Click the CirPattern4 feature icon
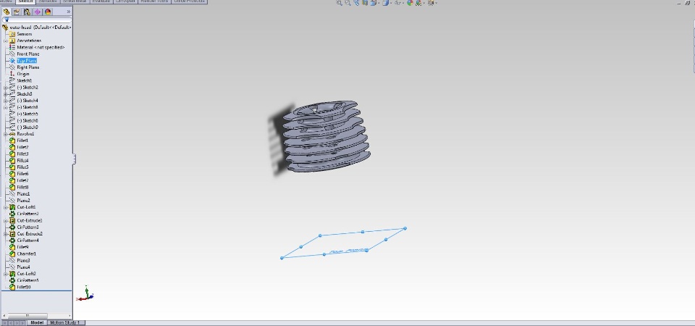Screen dimensions: 695x326 coord(12,241)
